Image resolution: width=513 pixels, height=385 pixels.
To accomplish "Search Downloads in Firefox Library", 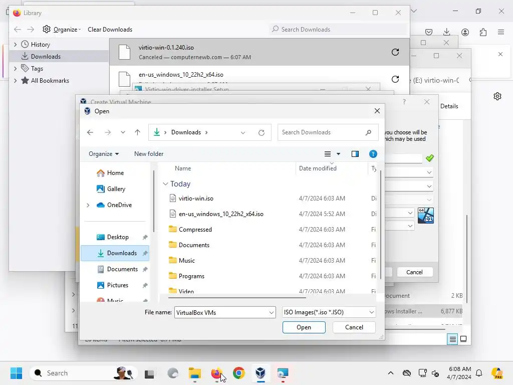I will tap(338, 30).
